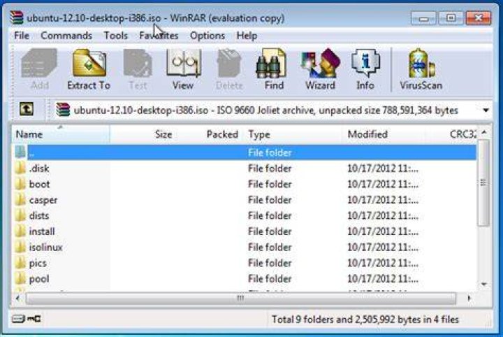This screenshot has height=337, width=503.
Task: Select the dists folder icon
Action: tap(20, 215)
